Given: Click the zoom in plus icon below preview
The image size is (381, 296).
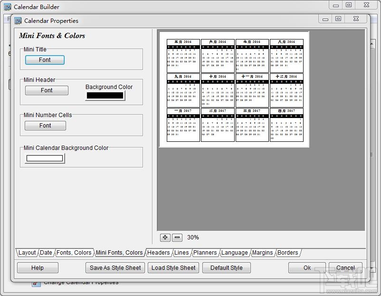Looking at the screenshot, I should pos(165,237).
